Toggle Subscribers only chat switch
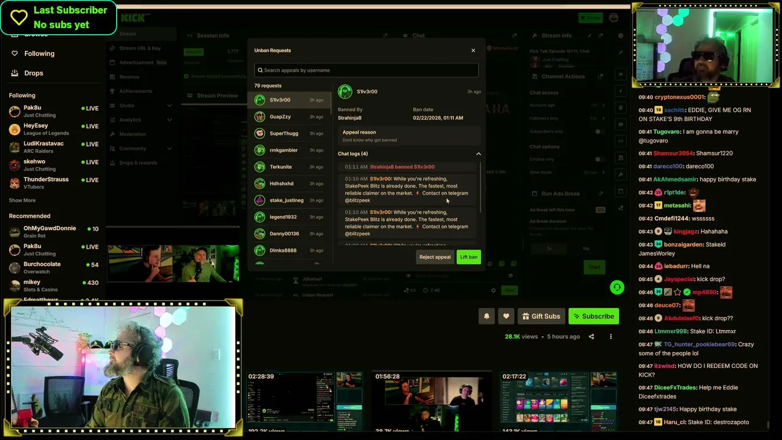 pyautogui.click(x=599, y=131)
